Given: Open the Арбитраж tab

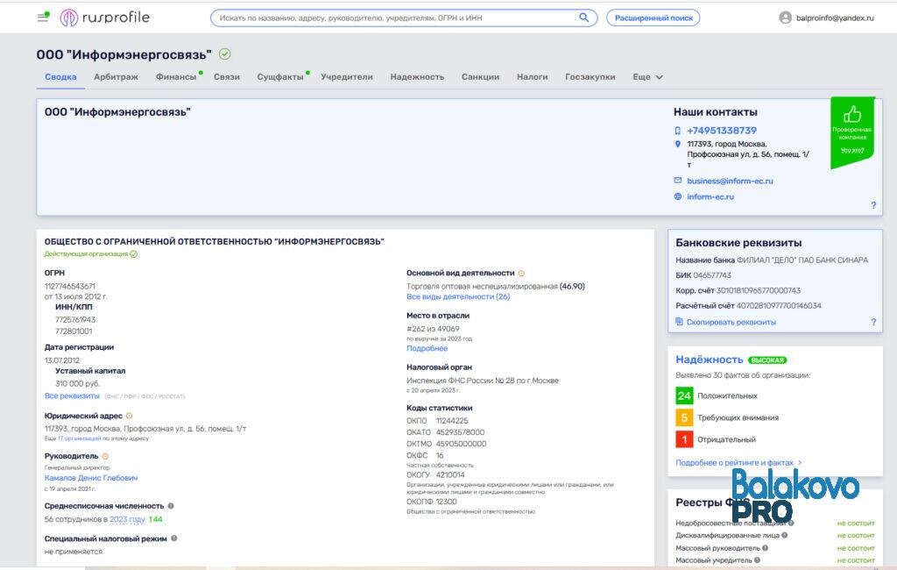Looking at the screenshot, I should tap(117, 77).
